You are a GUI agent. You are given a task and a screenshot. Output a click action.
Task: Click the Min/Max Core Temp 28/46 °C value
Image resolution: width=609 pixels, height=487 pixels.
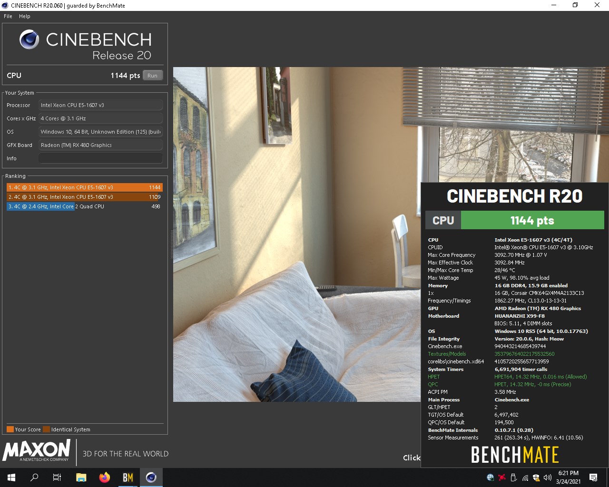[x=505, y=270]
